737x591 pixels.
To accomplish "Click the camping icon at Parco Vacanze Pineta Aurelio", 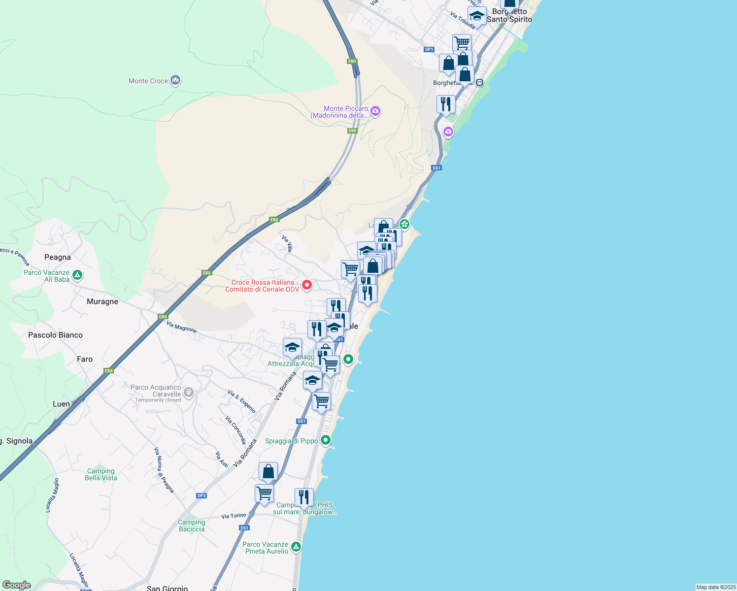I will [x=296, y=546].
